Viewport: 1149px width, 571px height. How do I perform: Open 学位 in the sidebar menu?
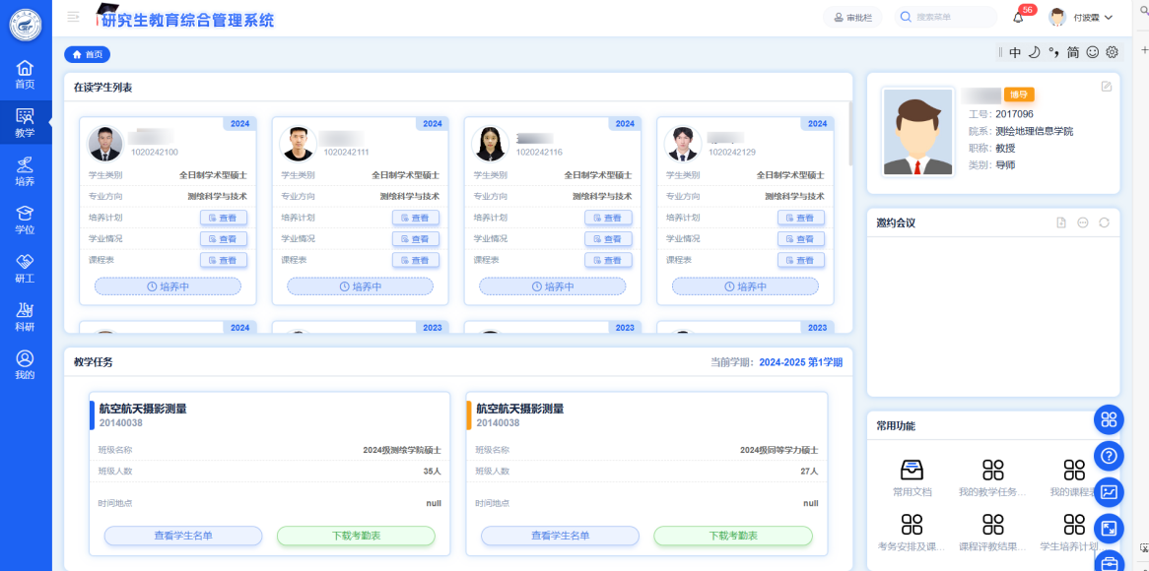click(25, 219)
